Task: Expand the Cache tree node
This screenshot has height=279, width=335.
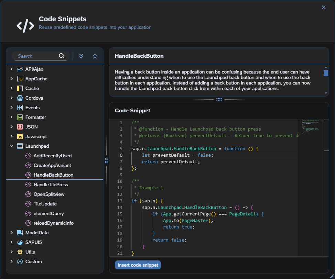Action: [x=12, y=88]
